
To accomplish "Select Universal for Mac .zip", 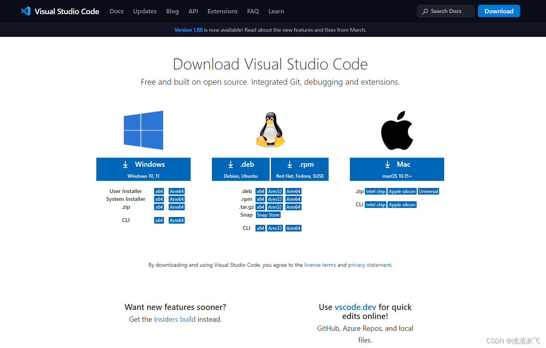I will point(428,191).
